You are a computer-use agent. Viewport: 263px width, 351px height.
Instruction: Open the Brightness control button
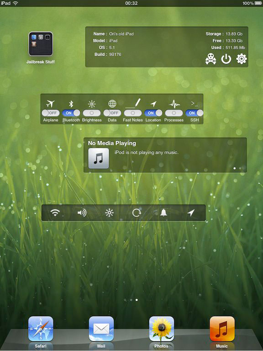click(92, 113)
